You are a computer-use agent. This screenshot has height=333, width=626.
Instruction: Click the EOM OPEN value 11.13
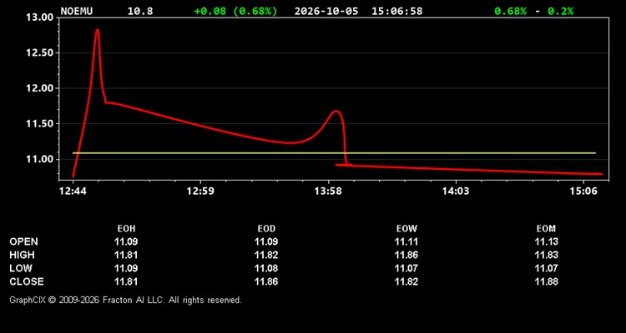[x=547, y=241]
